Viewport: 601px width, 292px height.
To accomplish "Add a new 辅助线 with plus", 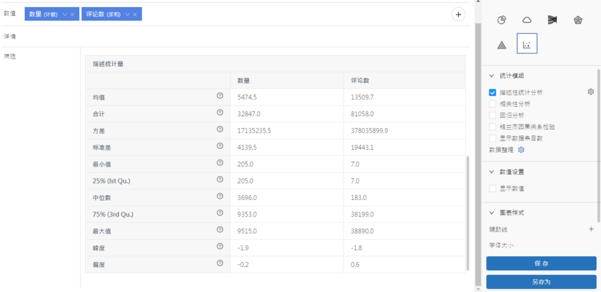I will point(591,229).
